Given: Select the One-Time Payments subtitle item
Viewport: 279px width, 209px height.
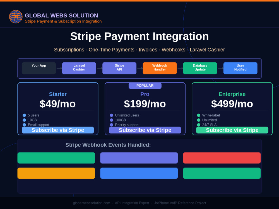Looking at the screenshot, I should pos(111,50).
